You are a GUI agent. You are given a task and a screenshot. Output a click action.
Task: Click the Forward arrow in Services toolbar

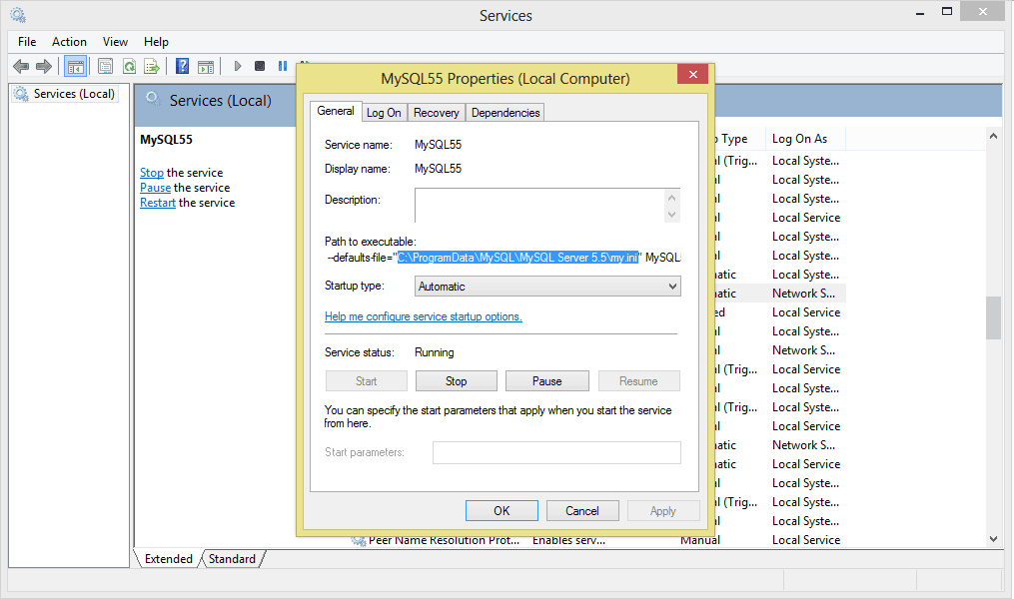tap(44, 66)
